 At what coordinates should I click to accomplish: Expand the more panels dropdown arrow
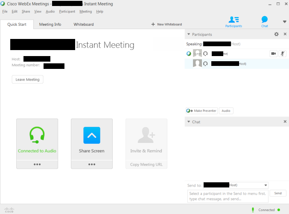(284, 22)
